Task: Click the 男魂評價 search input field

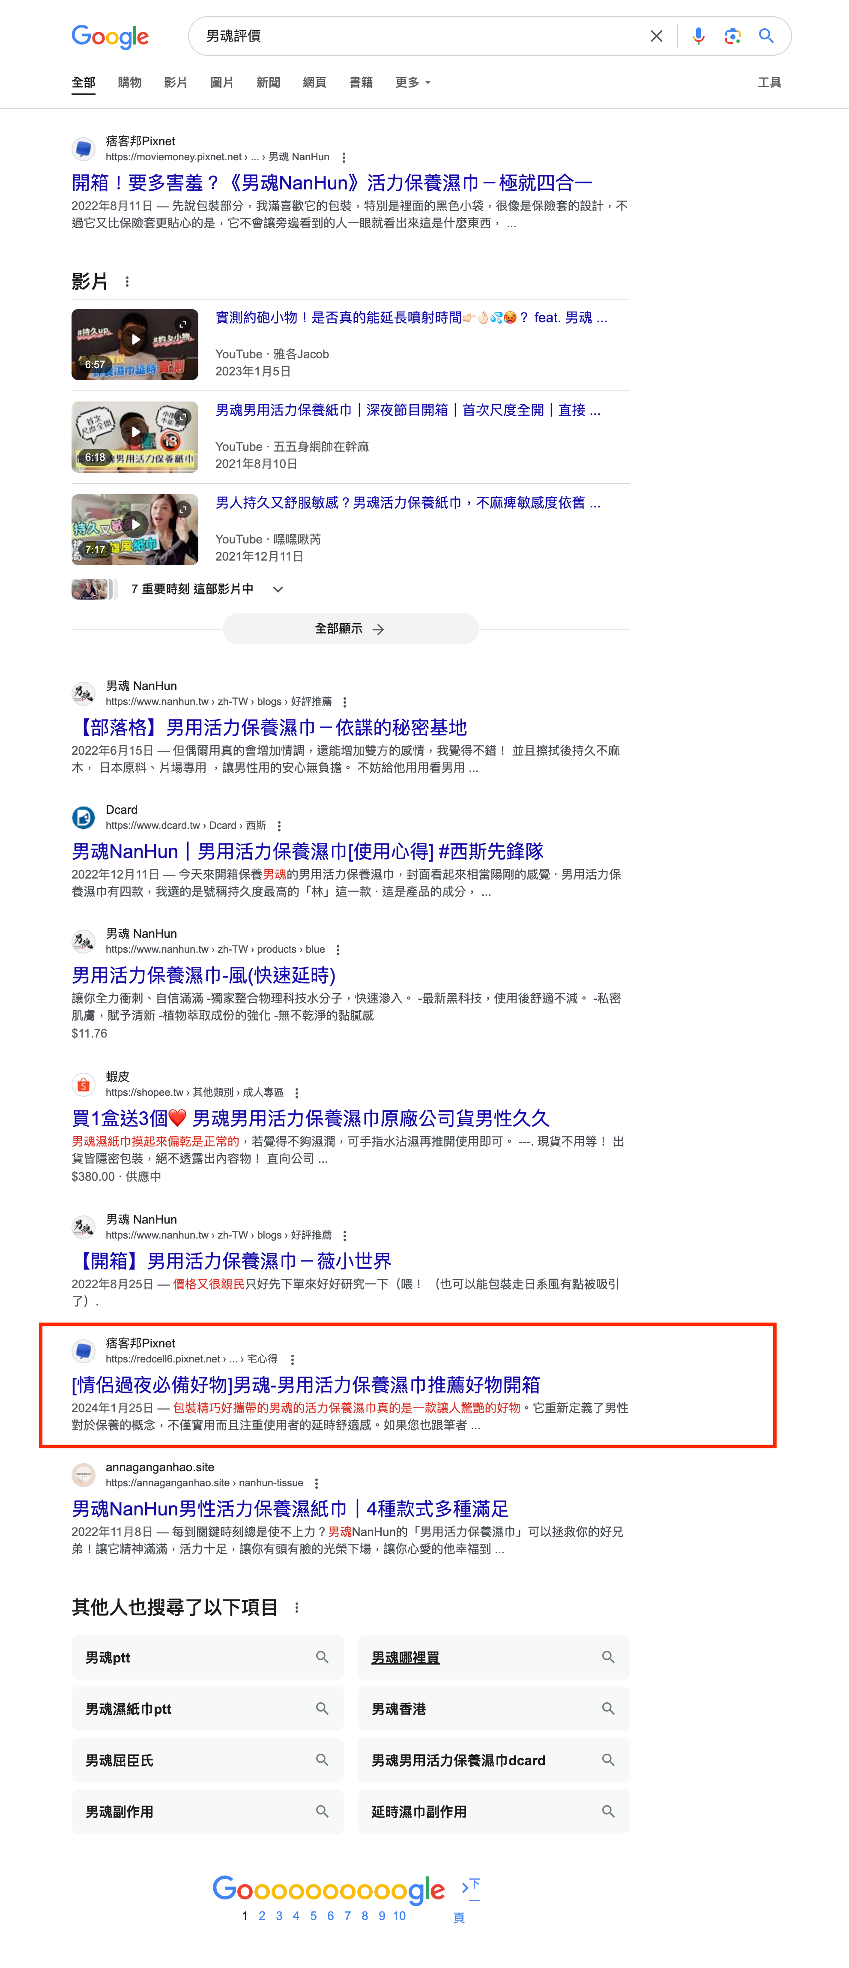Action: point(420,36)
